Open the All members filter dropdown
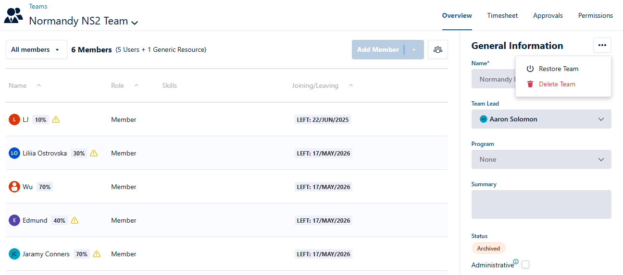 pos(37,49)
